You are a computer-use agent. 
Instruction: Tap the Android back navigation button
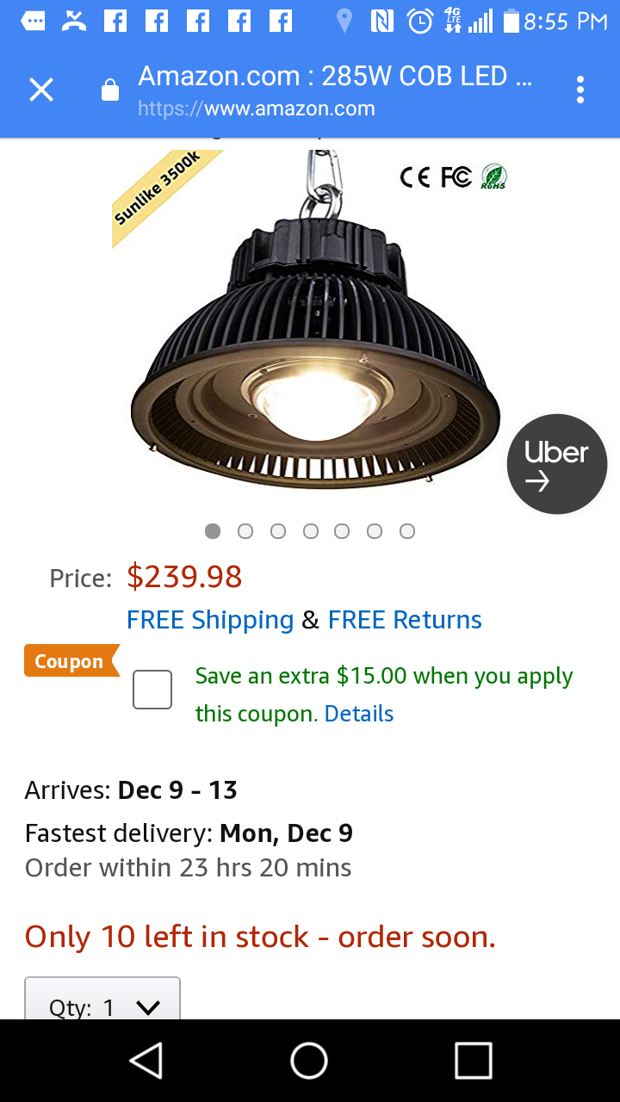click(146, 1061)
